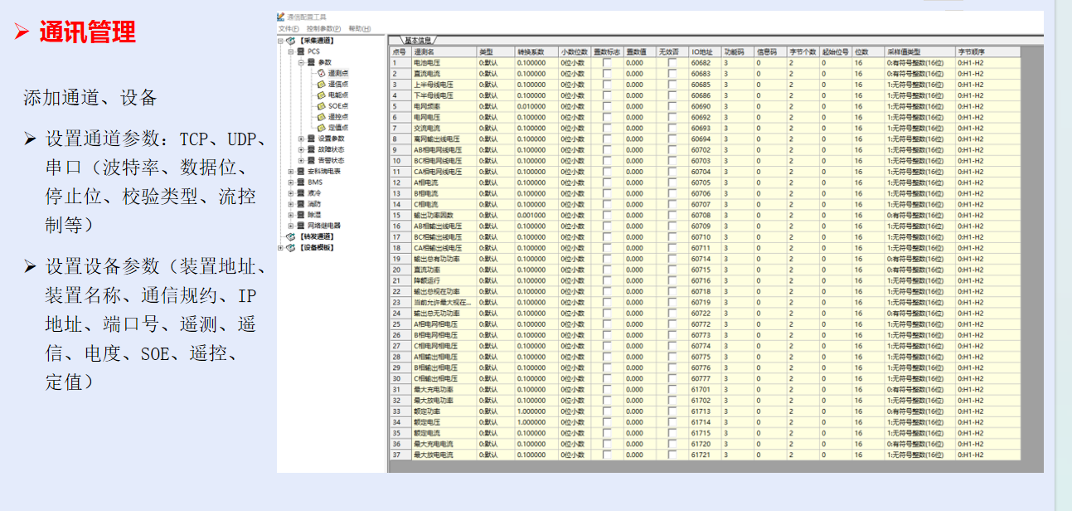Switch to the 基本信息 tab
The image size is (1072, 511).
tap(418, 39)
